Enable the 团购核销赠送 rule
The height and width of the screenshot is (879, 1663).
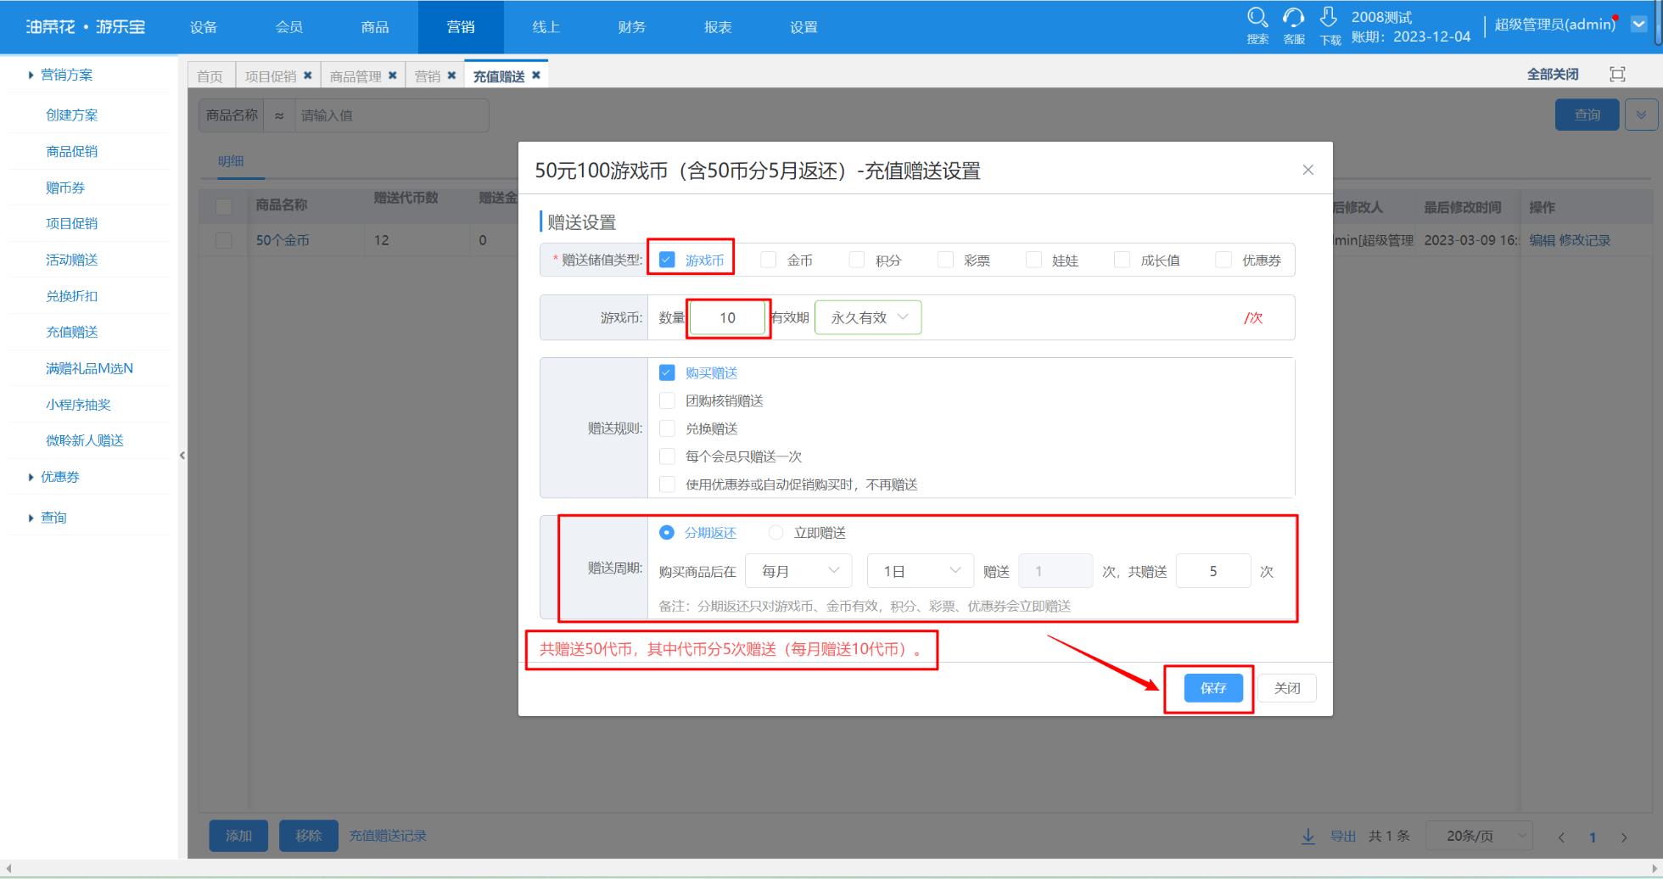(x=667, y=400)
